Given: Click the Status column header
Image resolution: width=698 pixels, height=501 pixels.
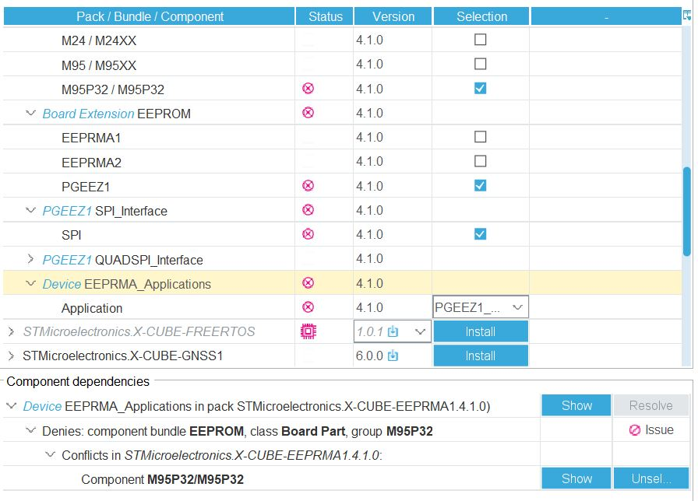Looking at the screenshot, I should click(x=325, y=16).
